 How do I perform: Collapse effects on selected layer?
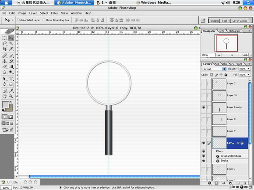click(238, 143)
